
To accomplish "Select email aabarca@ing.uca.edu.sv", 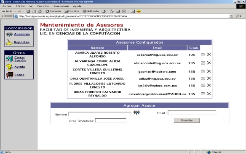I will pos(157,55).
